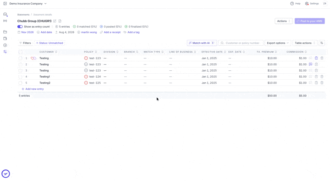Click the trash icon on row 5
330x181 pixels.
click(x=322, y=83)
